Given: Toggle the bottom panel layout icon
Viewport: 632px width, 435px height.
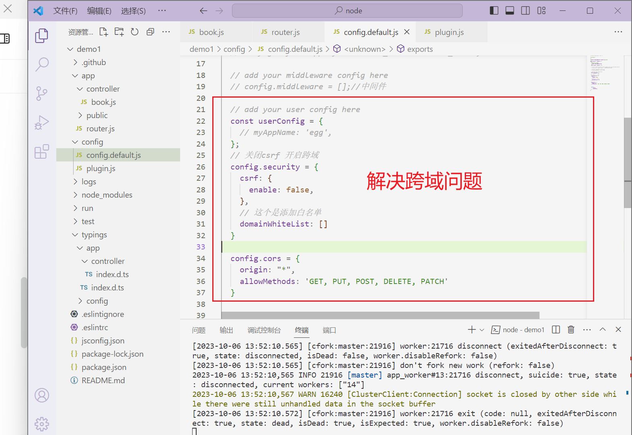Looking at the screenshot, I should pyautogui.click(x=510, y=11).
